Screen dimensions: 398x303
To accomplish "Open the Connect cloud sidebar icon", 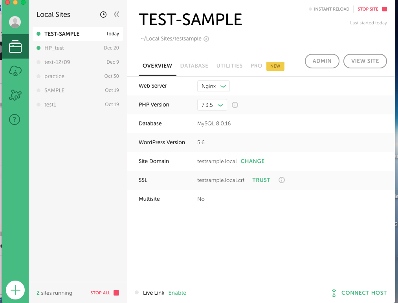I will (15, 71).
